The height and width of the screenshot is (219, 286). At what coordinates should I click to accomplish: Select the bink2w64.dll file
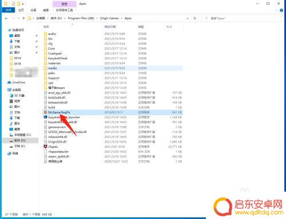point(113,98)
